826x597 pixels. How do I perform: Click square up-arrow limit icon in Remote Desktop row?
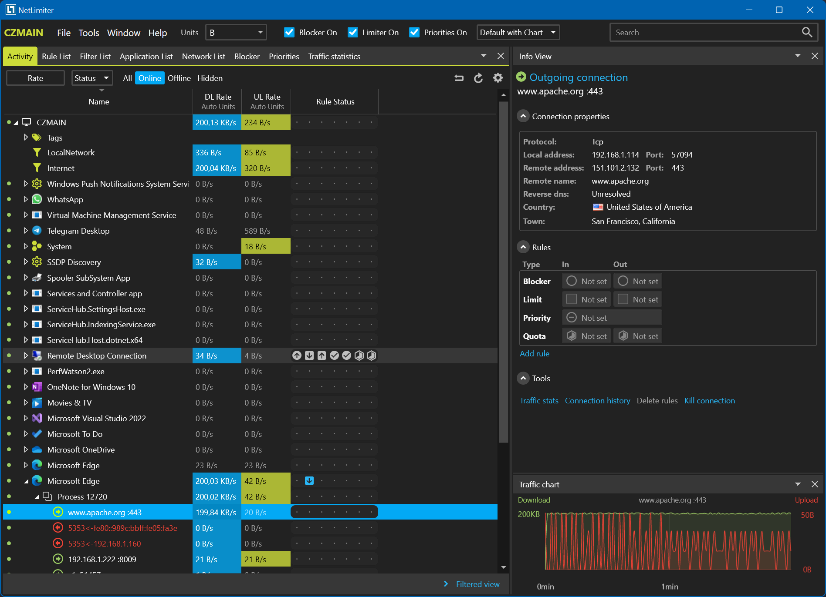322,356
